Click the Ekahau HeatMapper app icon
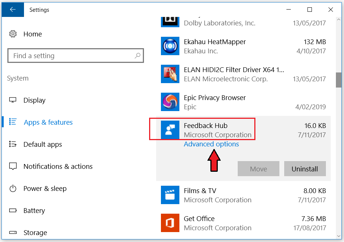The height and width of the screenshot is (242, 344). click(170, 46)
